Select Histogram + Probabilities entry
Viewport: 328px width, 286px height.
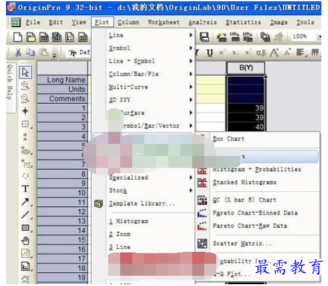click(x=257, y=169)
